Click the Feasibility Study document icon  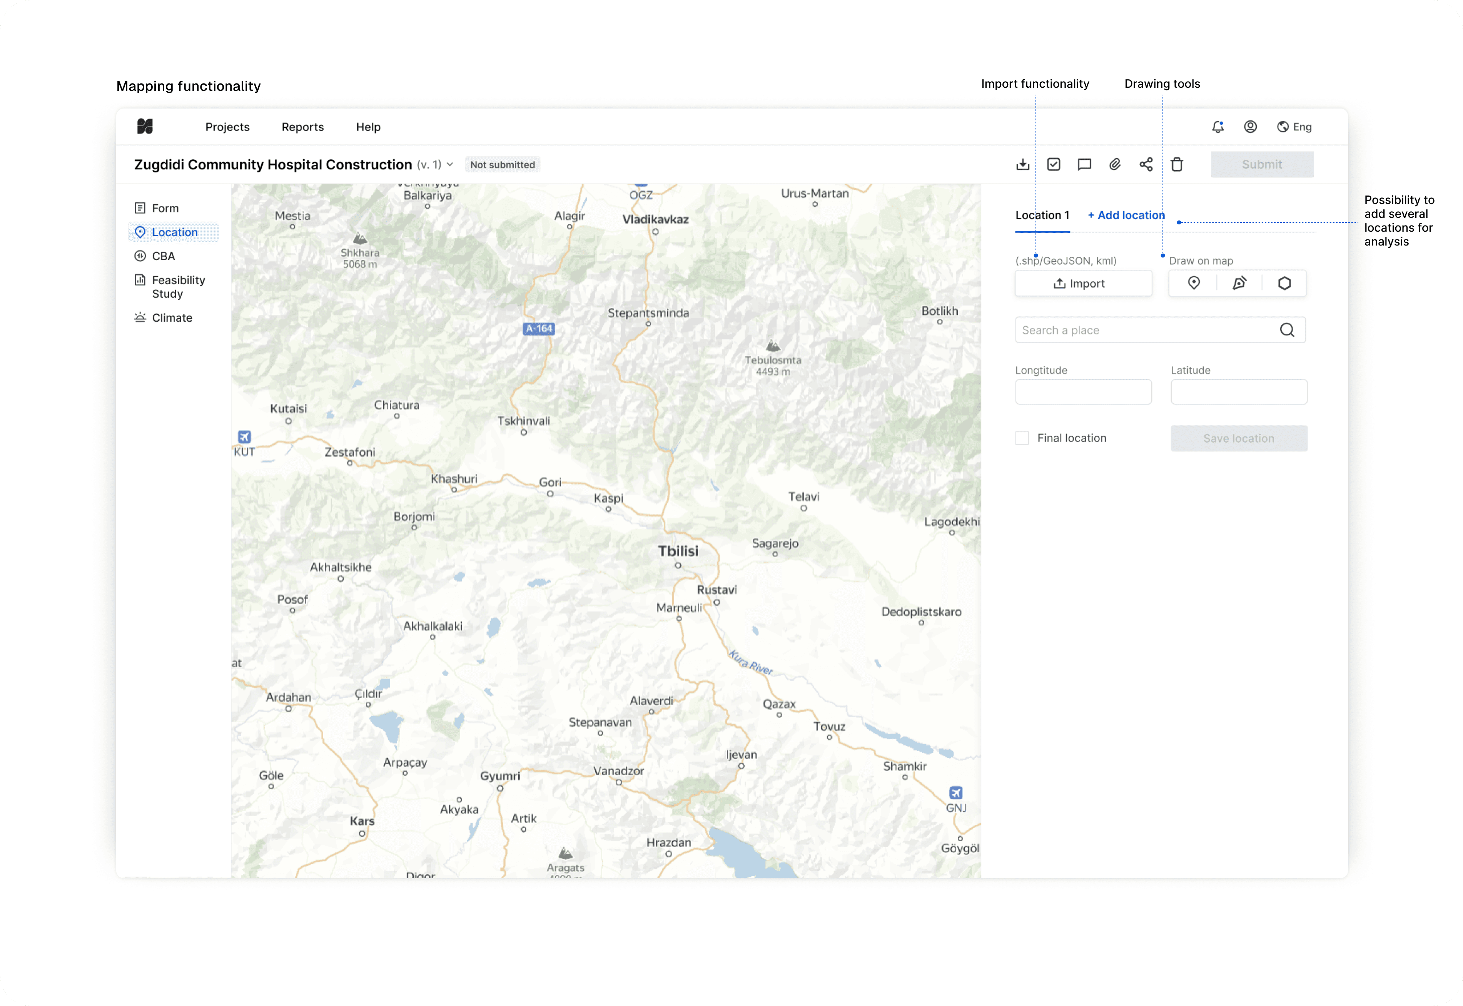140,279
